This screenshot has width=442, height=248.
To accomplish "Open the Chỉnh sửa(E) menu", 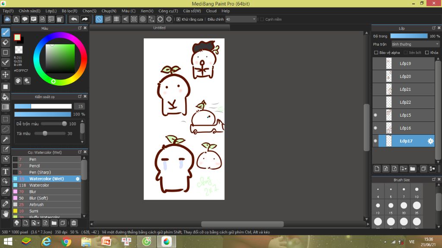I will (x=29, y=11).
